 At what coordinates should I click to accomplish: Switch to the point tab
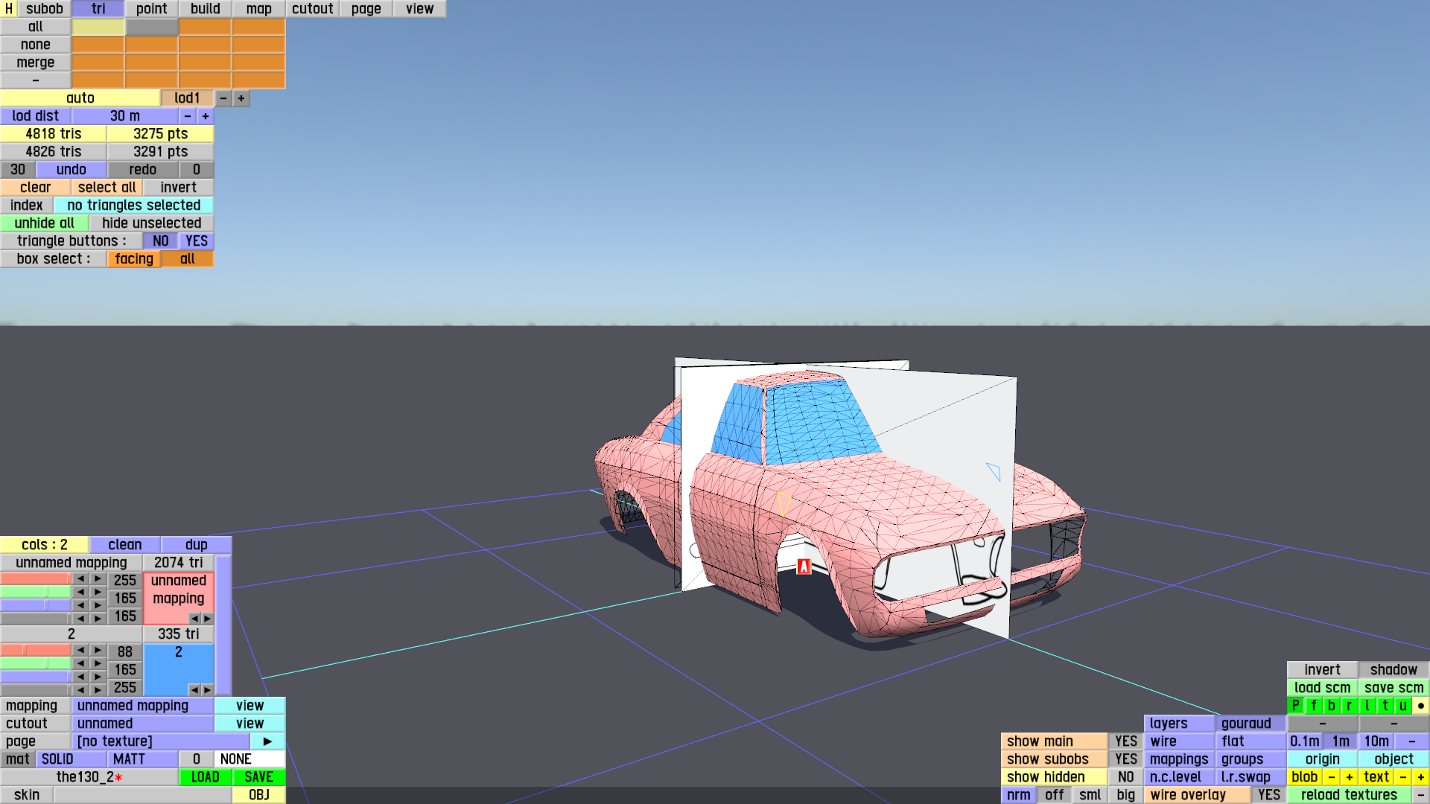coord(151,9)
